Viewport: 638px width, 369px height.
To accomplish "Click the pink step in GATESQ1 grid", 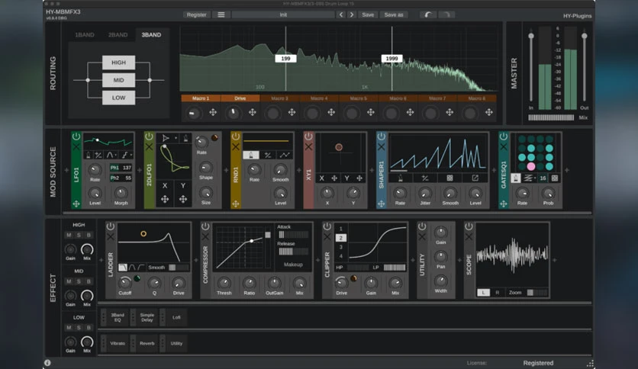I will click(x=531, y=166).
